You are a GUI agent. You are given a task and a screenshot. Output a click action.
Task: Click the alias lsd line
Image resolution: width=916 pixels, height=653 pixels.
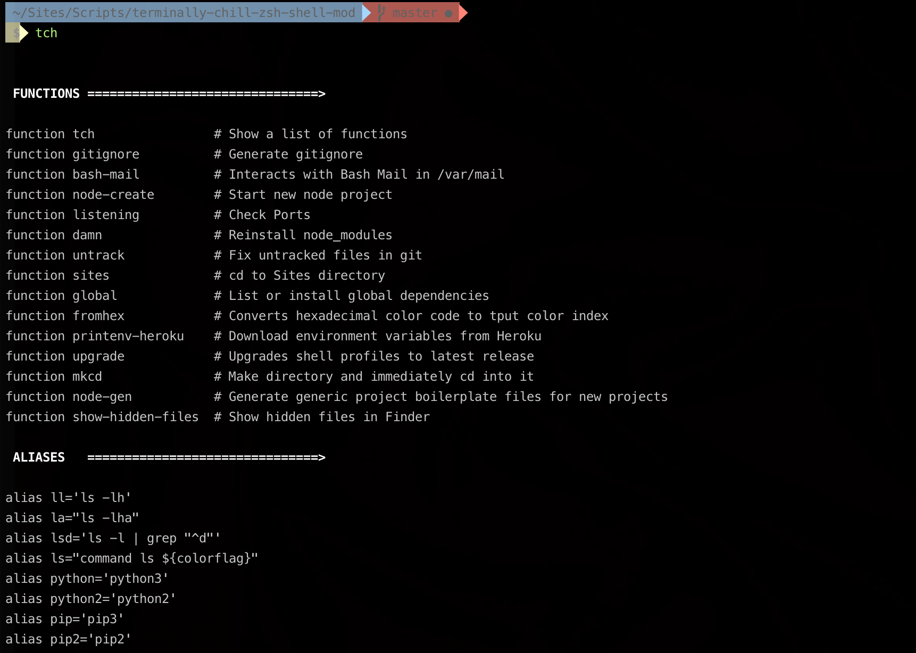tap(113, 538)
